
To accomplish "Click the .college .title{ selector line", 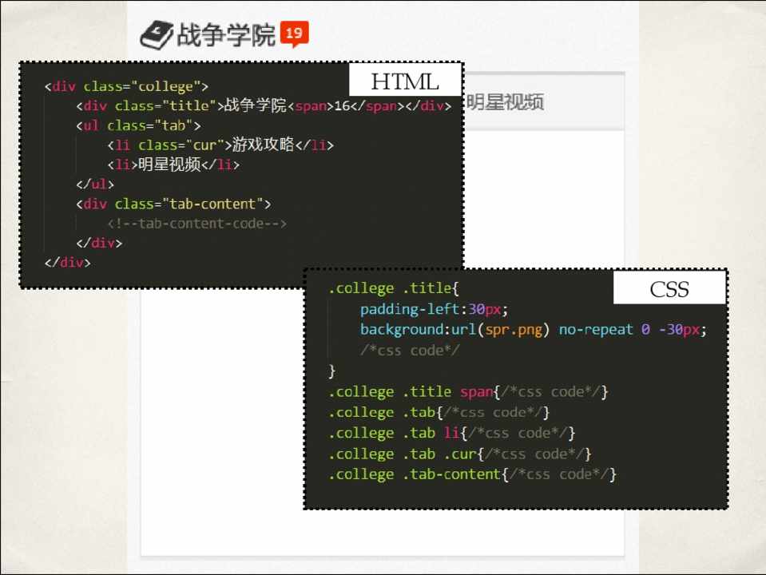I will 394,288.
